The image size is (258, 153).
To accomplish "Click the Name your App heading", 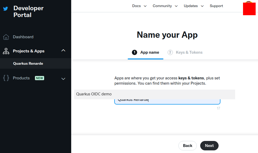I will coord(167,35).
